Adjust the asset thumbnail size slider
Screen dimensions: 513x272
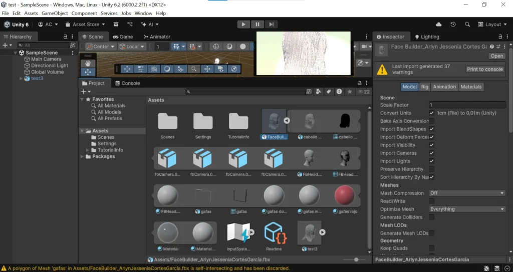pyautogui.click(x=356, y=259)
